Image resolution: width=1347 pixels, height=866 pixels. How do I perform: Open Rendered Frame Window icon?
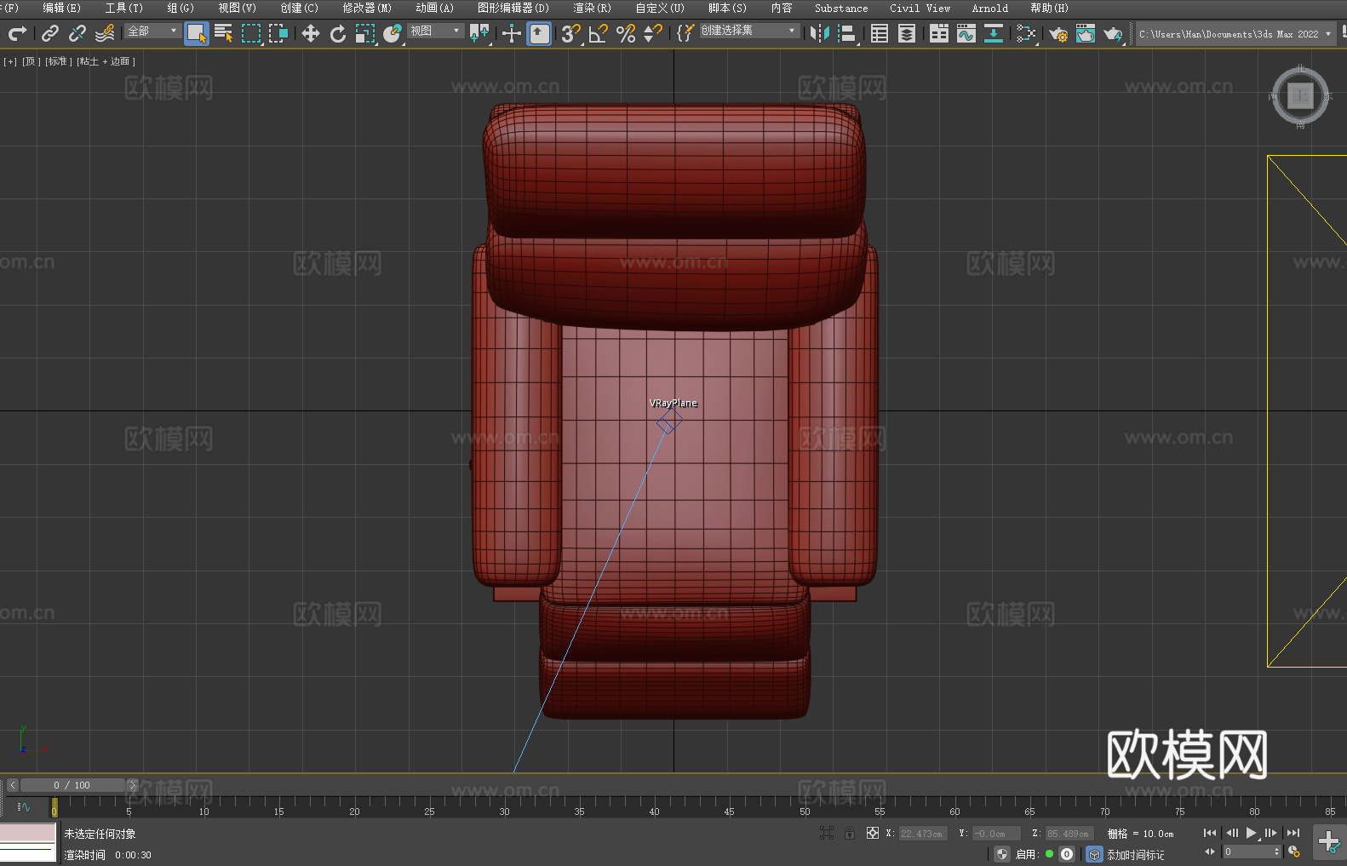[1086, 33]
